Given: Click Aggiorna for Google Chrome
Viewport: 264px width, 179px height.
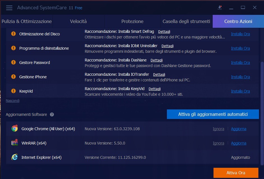Looking at the screenshot, I should click(x=238, y=129).
